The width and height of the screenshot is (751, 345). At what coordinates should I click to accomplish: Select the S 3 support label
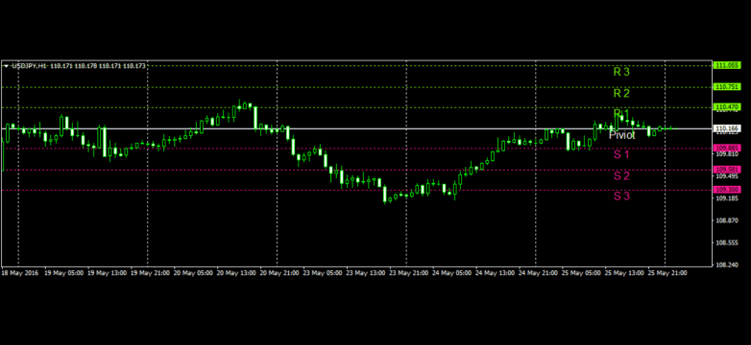621,195
